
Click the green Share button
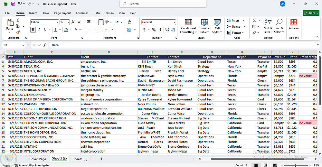[x=311, y=13]
